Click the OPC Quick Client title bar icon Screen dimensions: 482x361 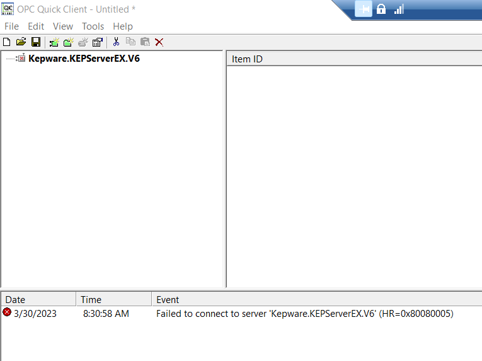pos(8,9)
